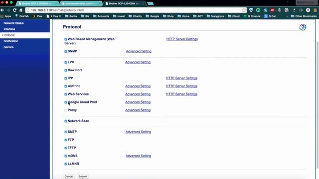Open HTTP Server Settings for IPP

181,78
